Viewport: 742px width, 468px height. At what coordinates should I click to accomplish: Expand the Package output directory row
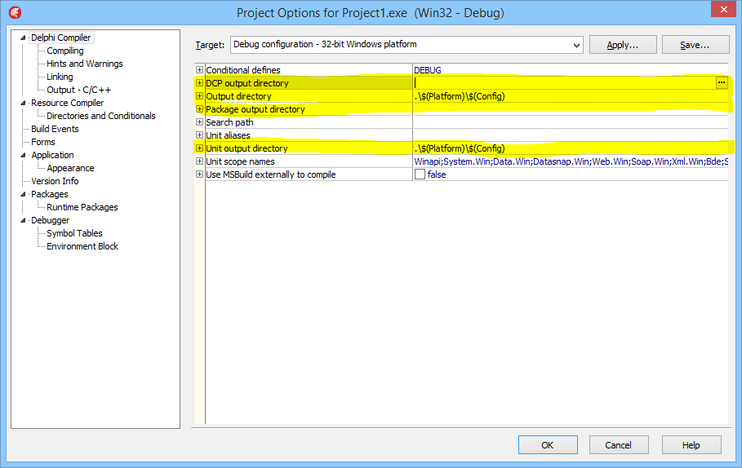[200, 109]
